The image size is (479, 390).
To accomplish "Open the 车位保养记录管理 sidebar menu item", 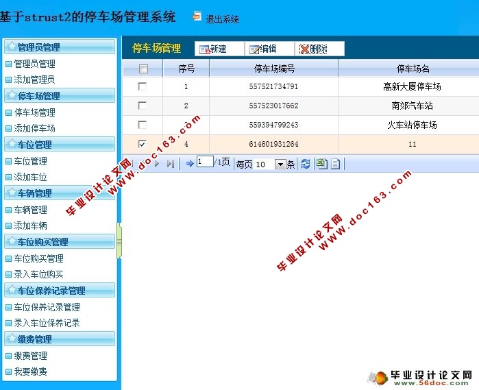I will point(47,307).
